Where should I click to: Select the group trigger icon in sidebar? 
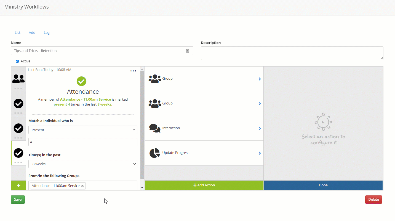point(18,79)
